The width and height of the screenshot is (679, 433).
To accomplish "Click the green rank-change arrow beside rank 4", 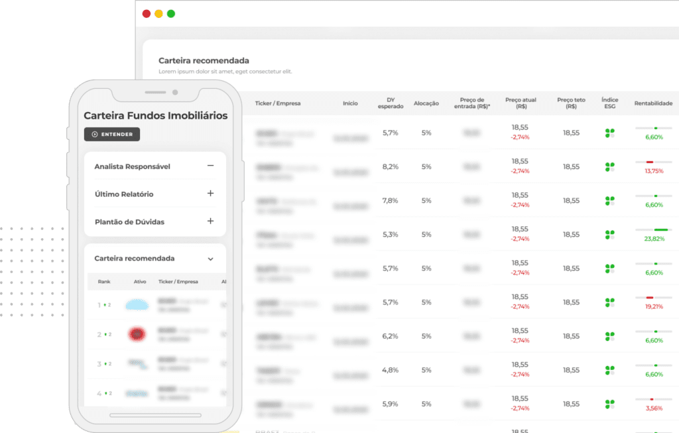I will coord(105,393).
